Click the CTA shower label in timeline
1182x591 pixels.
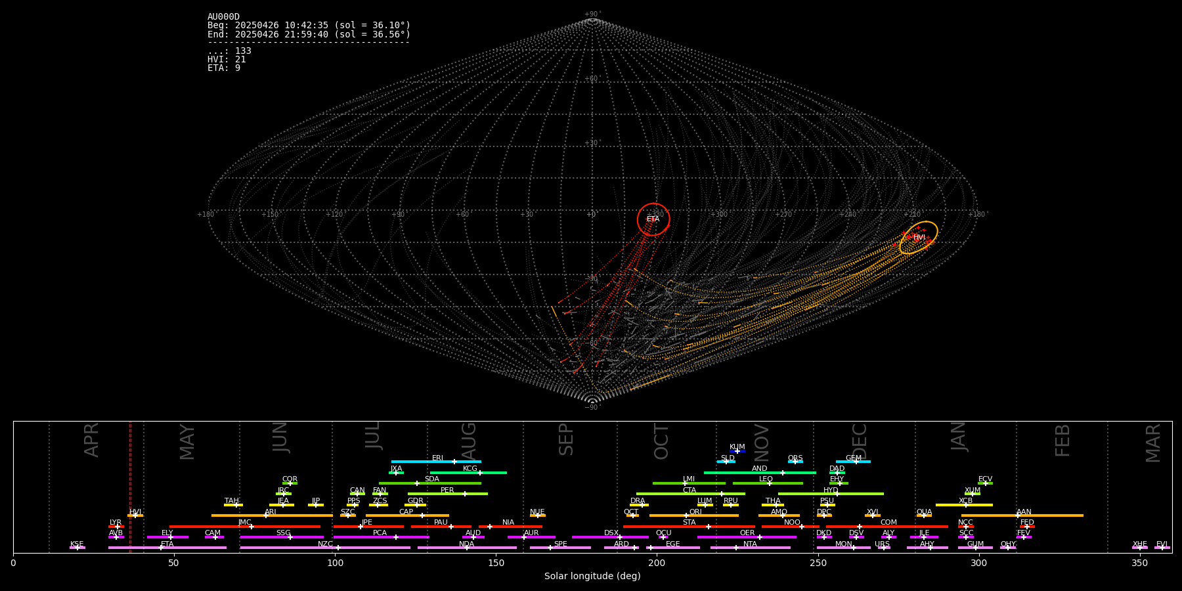(x=689, y=491)
